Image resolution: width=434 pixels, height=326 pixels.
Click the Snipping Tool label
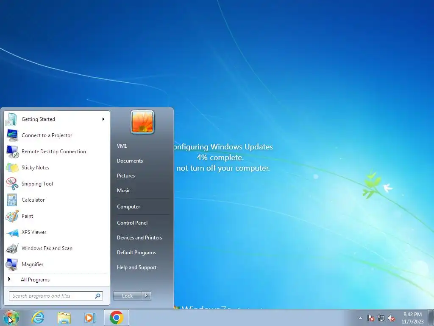[37, 184]
